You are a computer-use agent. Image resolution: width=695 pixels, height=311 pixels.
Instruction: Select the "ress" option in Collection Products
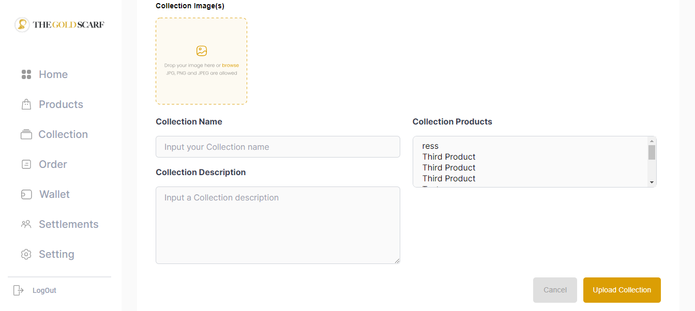[430, 146]
